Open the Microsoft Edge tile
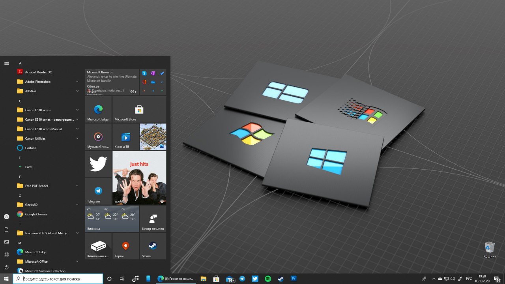Image resolution: width=505 pixels, height=284 pixels. click(x=98, y=109)
